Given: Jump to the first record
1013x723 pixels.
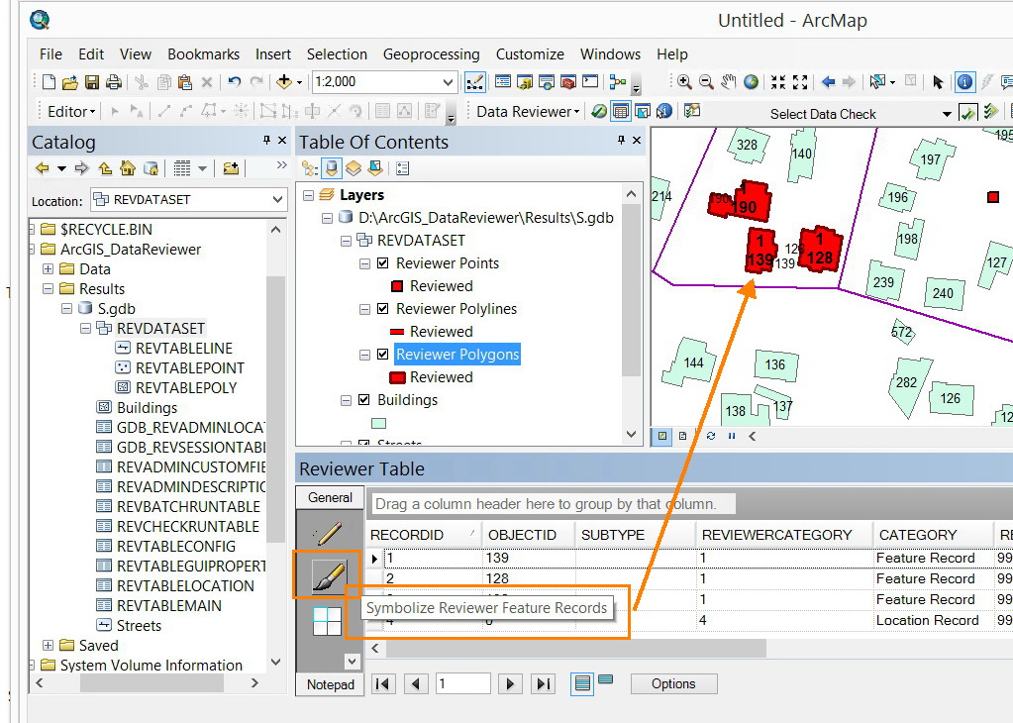Looking at the screenshot, I should click(x=382, y=683).
